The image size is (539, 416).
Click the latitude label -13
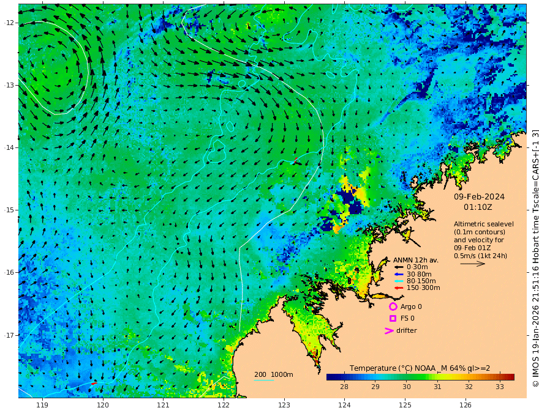[x=9, y=85]
